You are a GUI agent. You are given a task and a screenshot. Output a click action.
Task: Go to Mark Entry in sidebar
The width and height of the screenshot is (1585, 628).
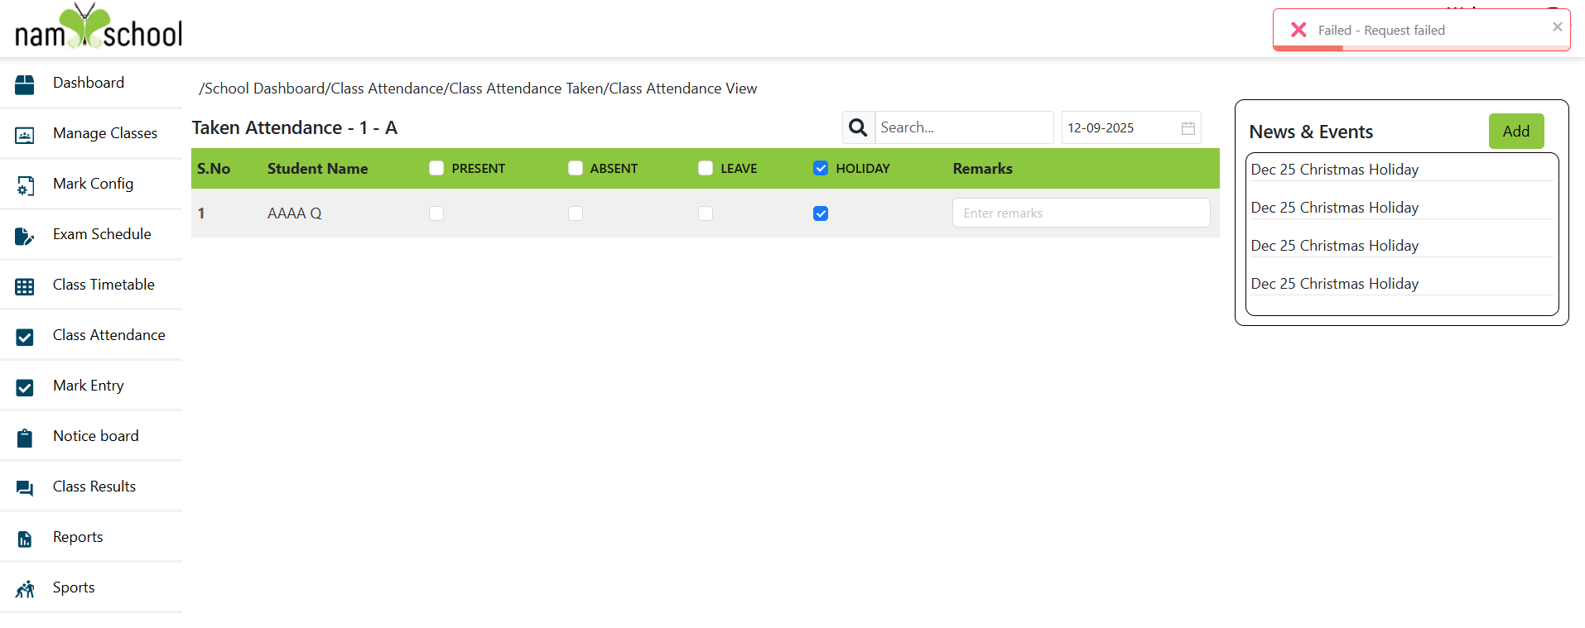point(88,386)
